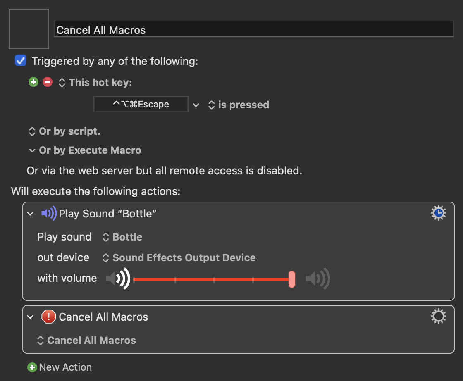The image size is (463, 381).
Task: Collapse the Cancel All Macros action
Action: pos(31,317)
